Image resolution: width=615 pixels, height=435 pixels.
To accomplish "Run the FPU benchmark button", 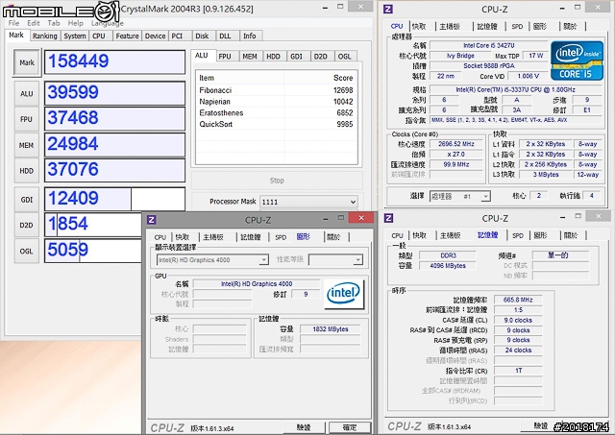I will [27, 119].
